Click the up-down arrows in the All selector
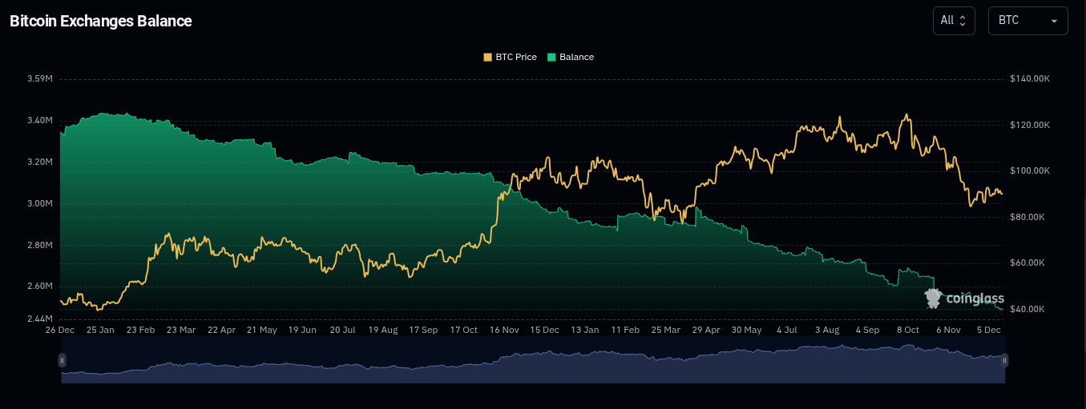Image resolution: width=1086 pixels, height=409 pixels. [x=963, y=22]
